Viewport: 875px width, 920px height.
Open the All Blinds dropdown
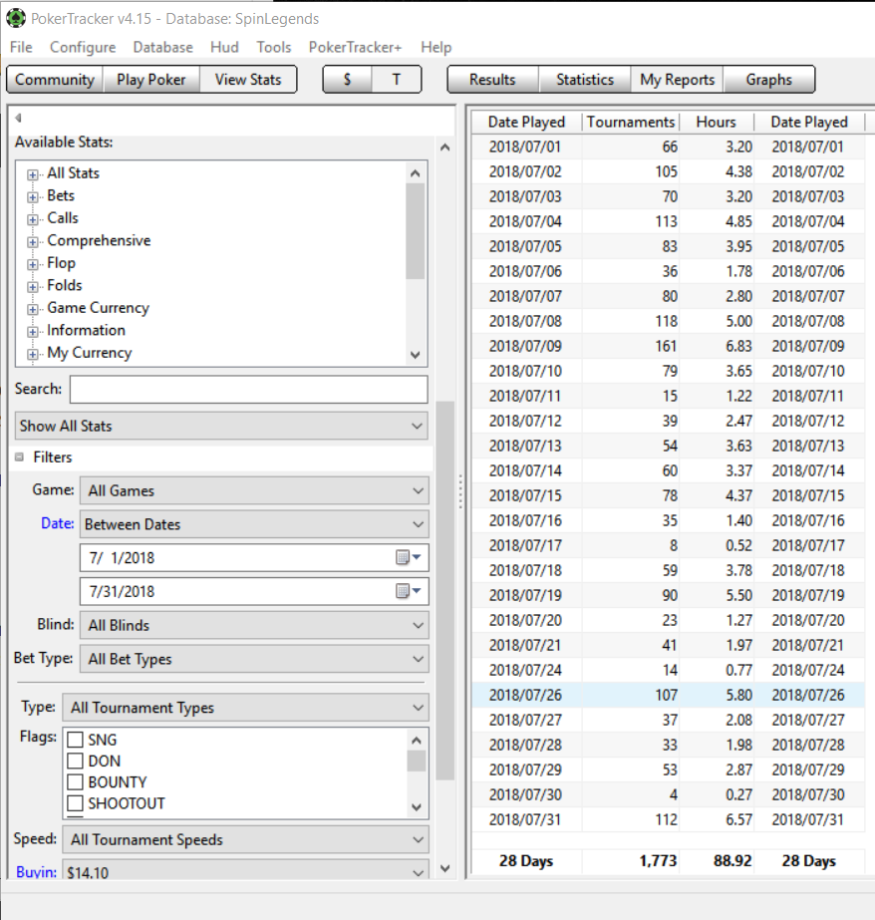click(254, 625)
